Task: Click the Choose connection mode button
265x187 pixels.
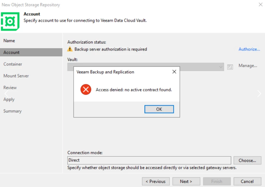Action: [247, 160]
